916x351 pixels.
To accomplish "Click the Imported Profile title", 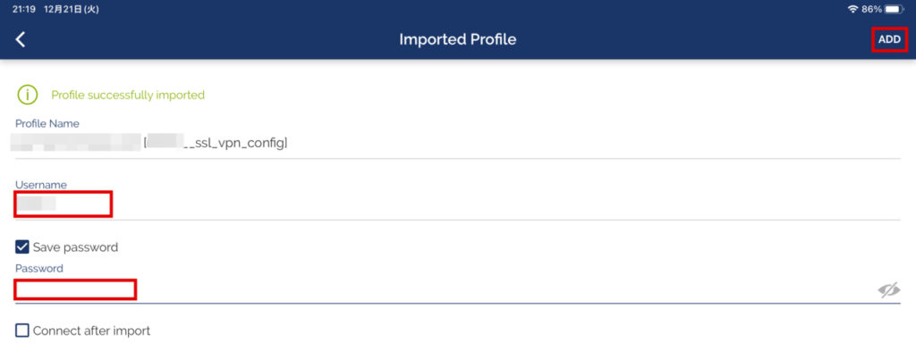I will click(458, 39).
